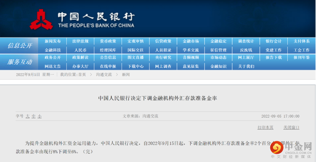Viewport: 316px width, 162px height.
Task: Go to 下载中心
Action: pyautogui.click(x=135, y=66)
